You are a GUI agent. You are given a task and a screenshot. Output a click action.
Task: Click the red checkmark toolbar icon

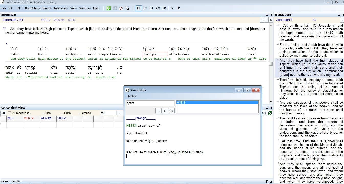click(x=121, y=8)
